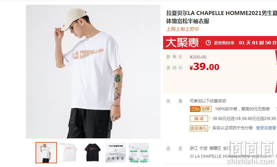The image size is (277, 167).
Task: Click the main product image
Action: pyautogui.click(x=93, y=72)
